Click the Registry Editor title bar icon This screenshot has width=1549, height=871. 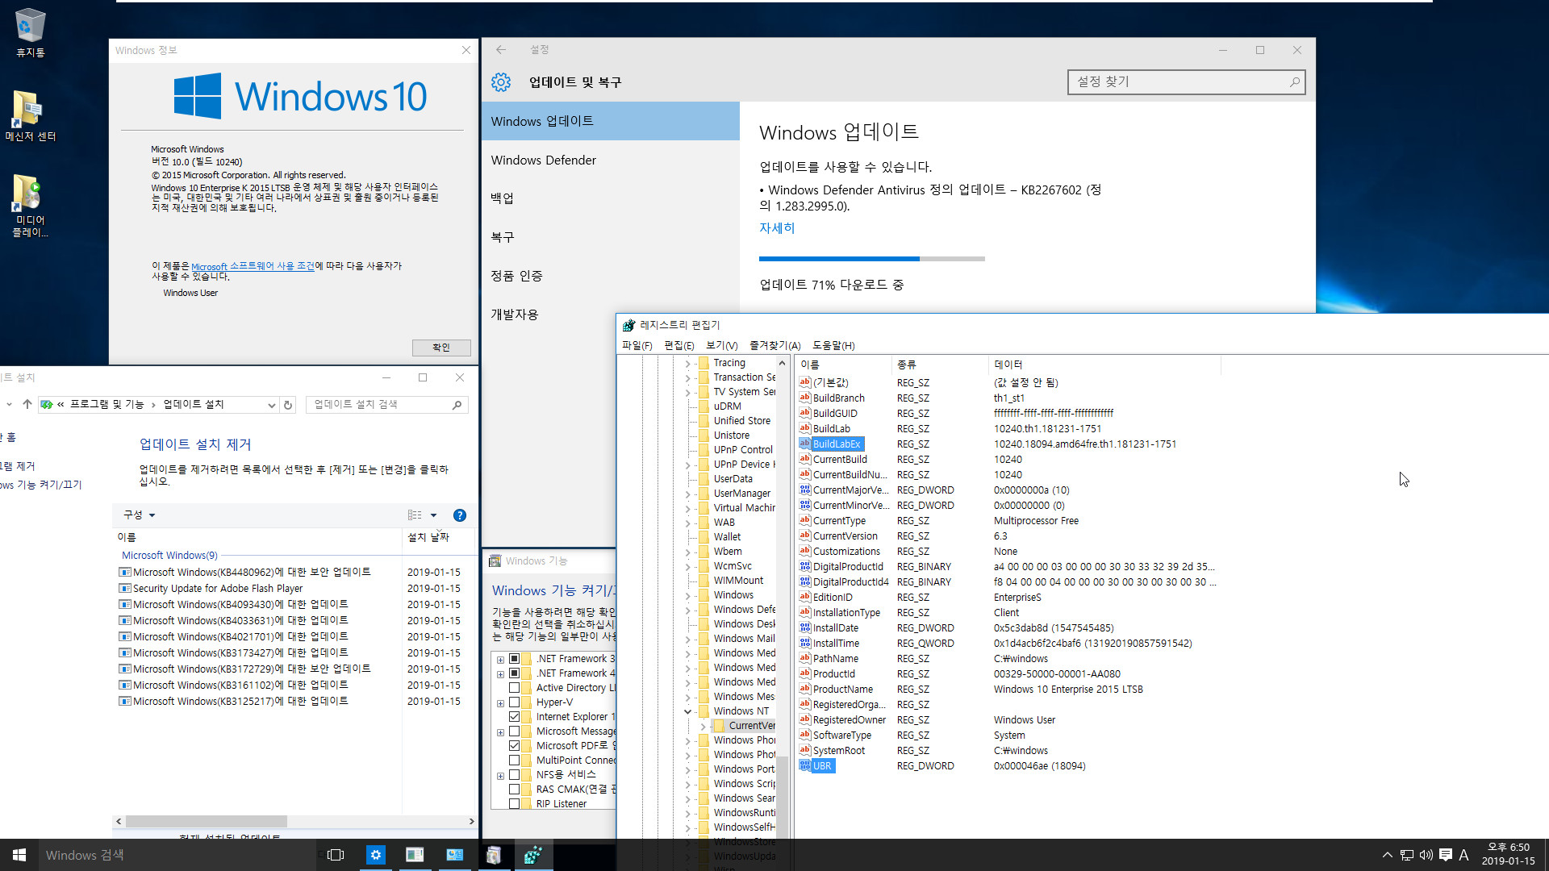[628, 325]
